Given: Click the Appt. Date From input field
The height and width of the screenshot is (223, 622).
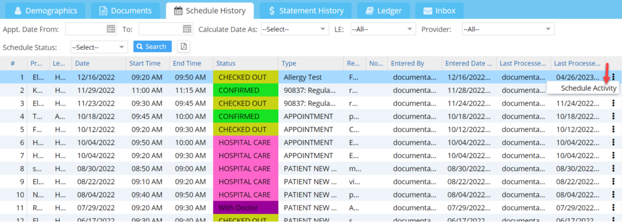Looking at the screenshot, I should click(x=86, y=29).
